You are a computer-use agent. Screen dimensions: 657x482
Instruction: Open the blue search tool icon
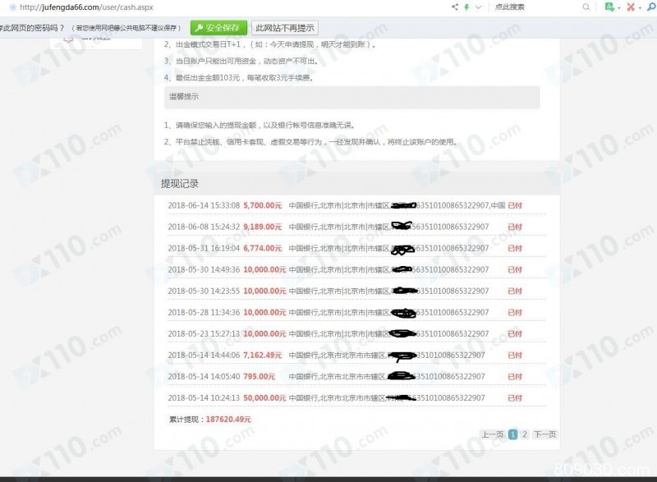(x=651, y=7)
